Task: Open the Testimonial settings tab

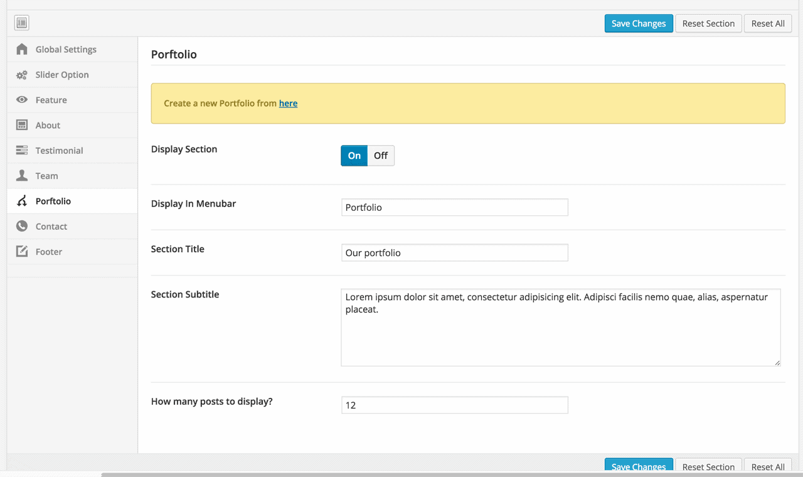Action: [x=59, y=151]
